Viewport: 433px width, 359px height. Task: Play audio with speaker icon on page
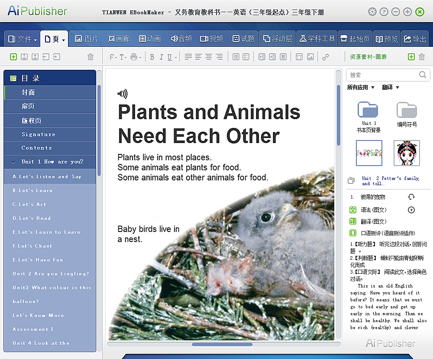point(123,94)
